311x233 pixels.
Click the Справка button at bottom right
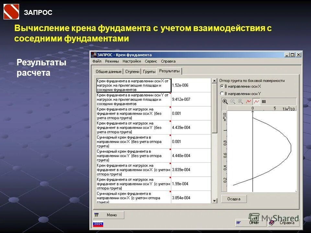pyautogui.click(x=283, y=223)
